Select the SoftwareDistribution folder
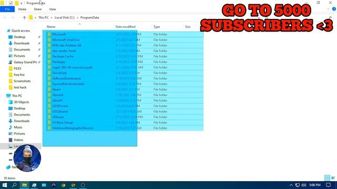This screenshot has height=189, width=337. [67, 78]
